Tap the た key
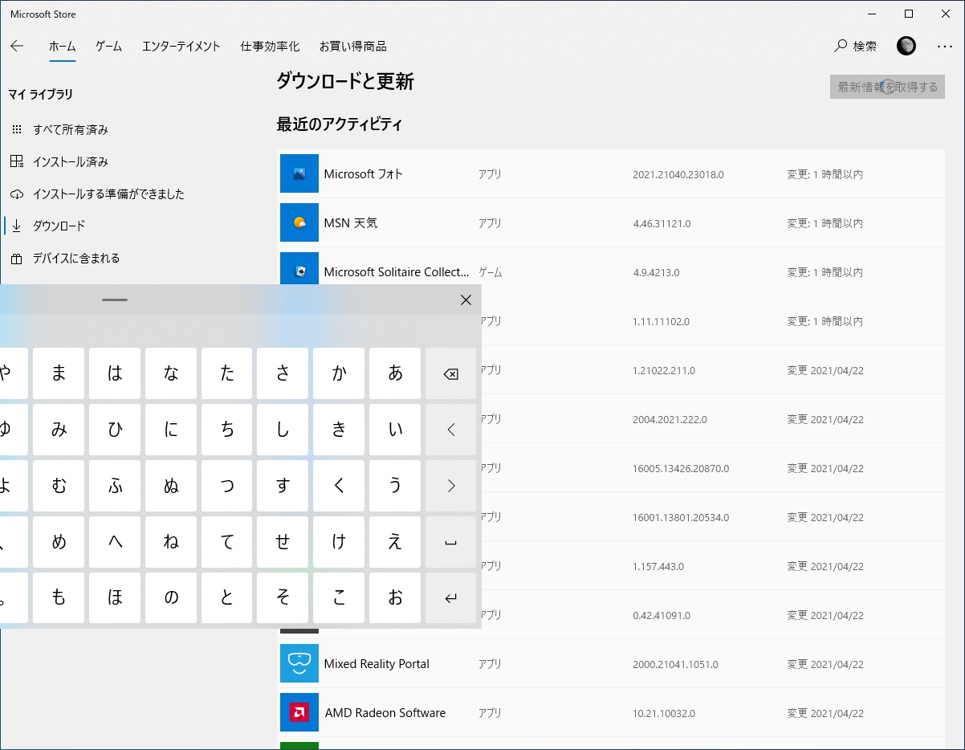Screen dimensions: 965x750 [227, 373]
